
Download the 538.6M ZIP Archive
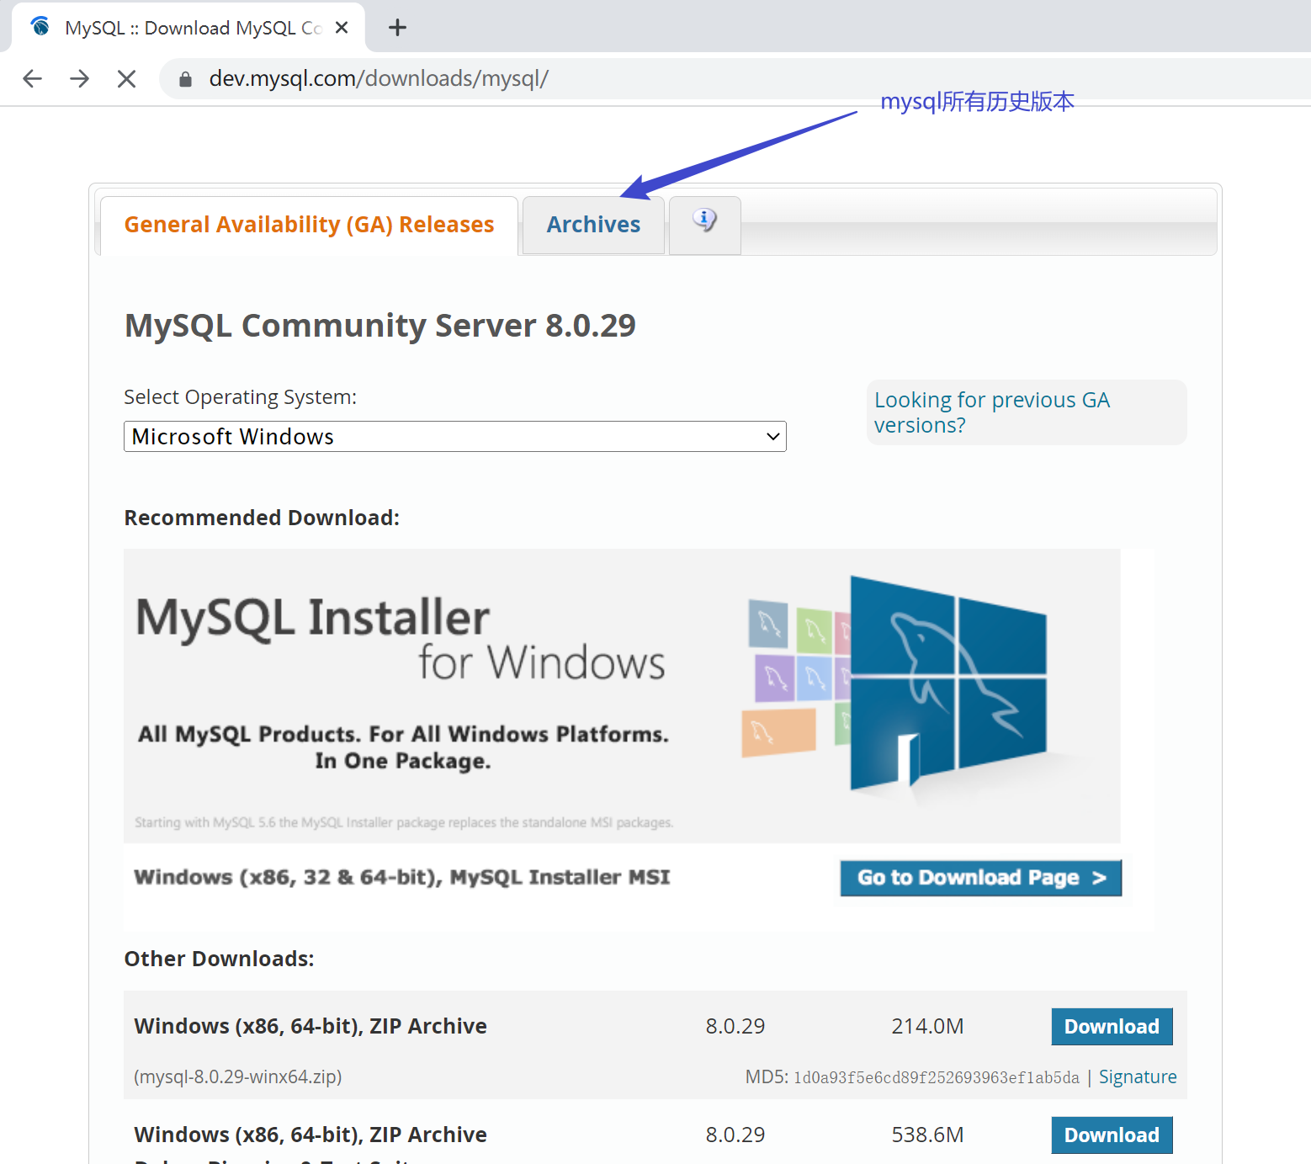pyautogui.click(x=1112, y=1135)
